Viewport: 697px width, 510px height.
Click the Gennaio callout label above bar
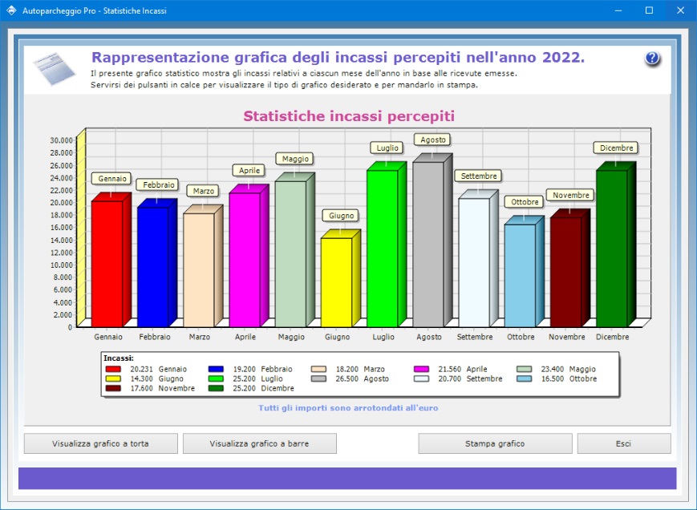pos(112,179)
